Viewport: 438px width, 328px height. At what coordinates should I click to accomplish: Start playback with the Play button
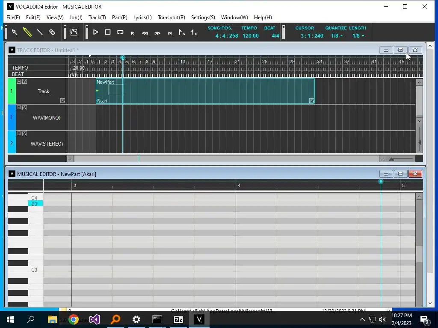coord(95,32)
